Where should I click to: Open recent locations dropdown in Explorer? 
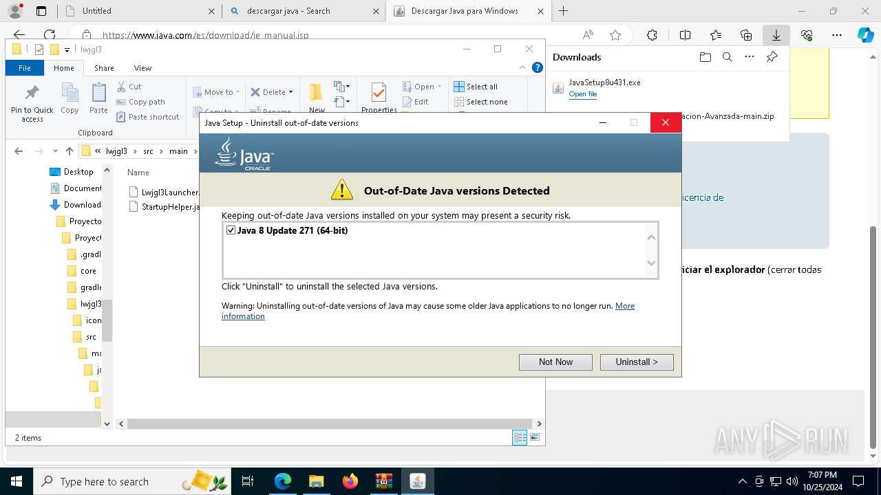pos(55,151)
